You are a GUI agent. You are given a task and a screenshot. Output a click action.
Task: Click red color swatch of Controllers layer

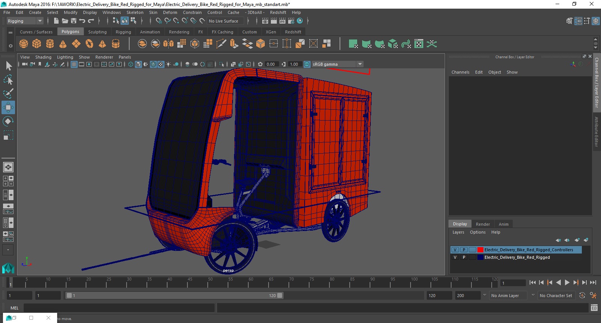(x=480, y=250)
